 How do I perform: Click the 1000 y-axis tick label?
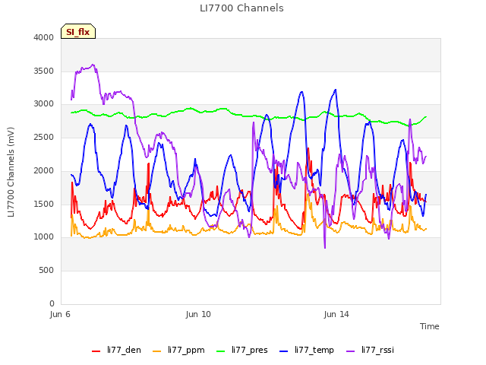pyautogui.click(x=44, y=236)
